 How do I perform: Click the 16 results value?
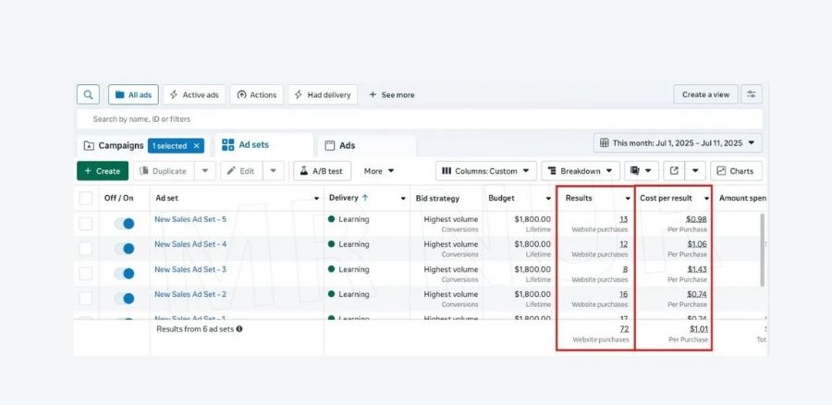(x=623, y=294)
